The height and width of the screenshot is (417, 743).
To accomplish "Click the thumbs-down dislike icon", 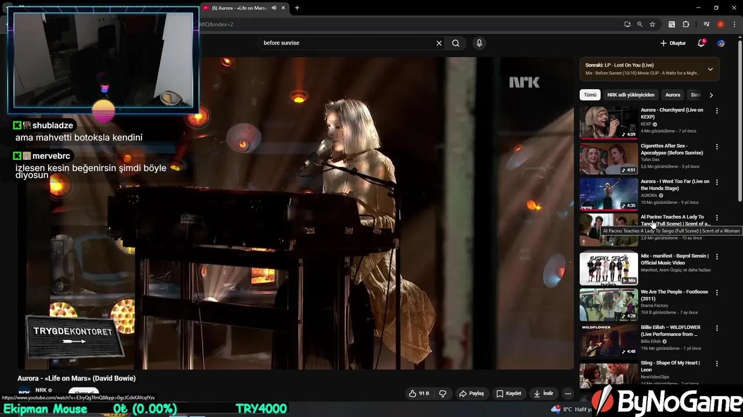I will point(443,393).
